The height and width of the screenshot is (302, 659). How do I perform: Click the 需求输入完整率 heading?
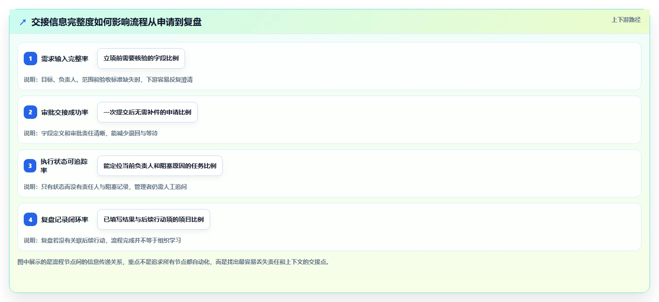click(65, 59)
